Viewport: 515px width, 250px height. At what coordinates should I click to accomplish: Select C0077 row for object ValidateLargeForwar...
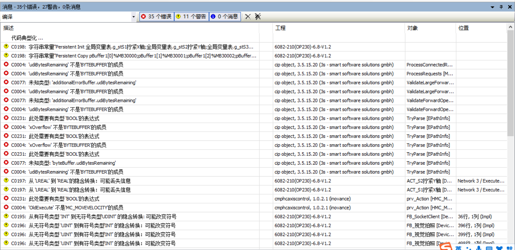253,82
